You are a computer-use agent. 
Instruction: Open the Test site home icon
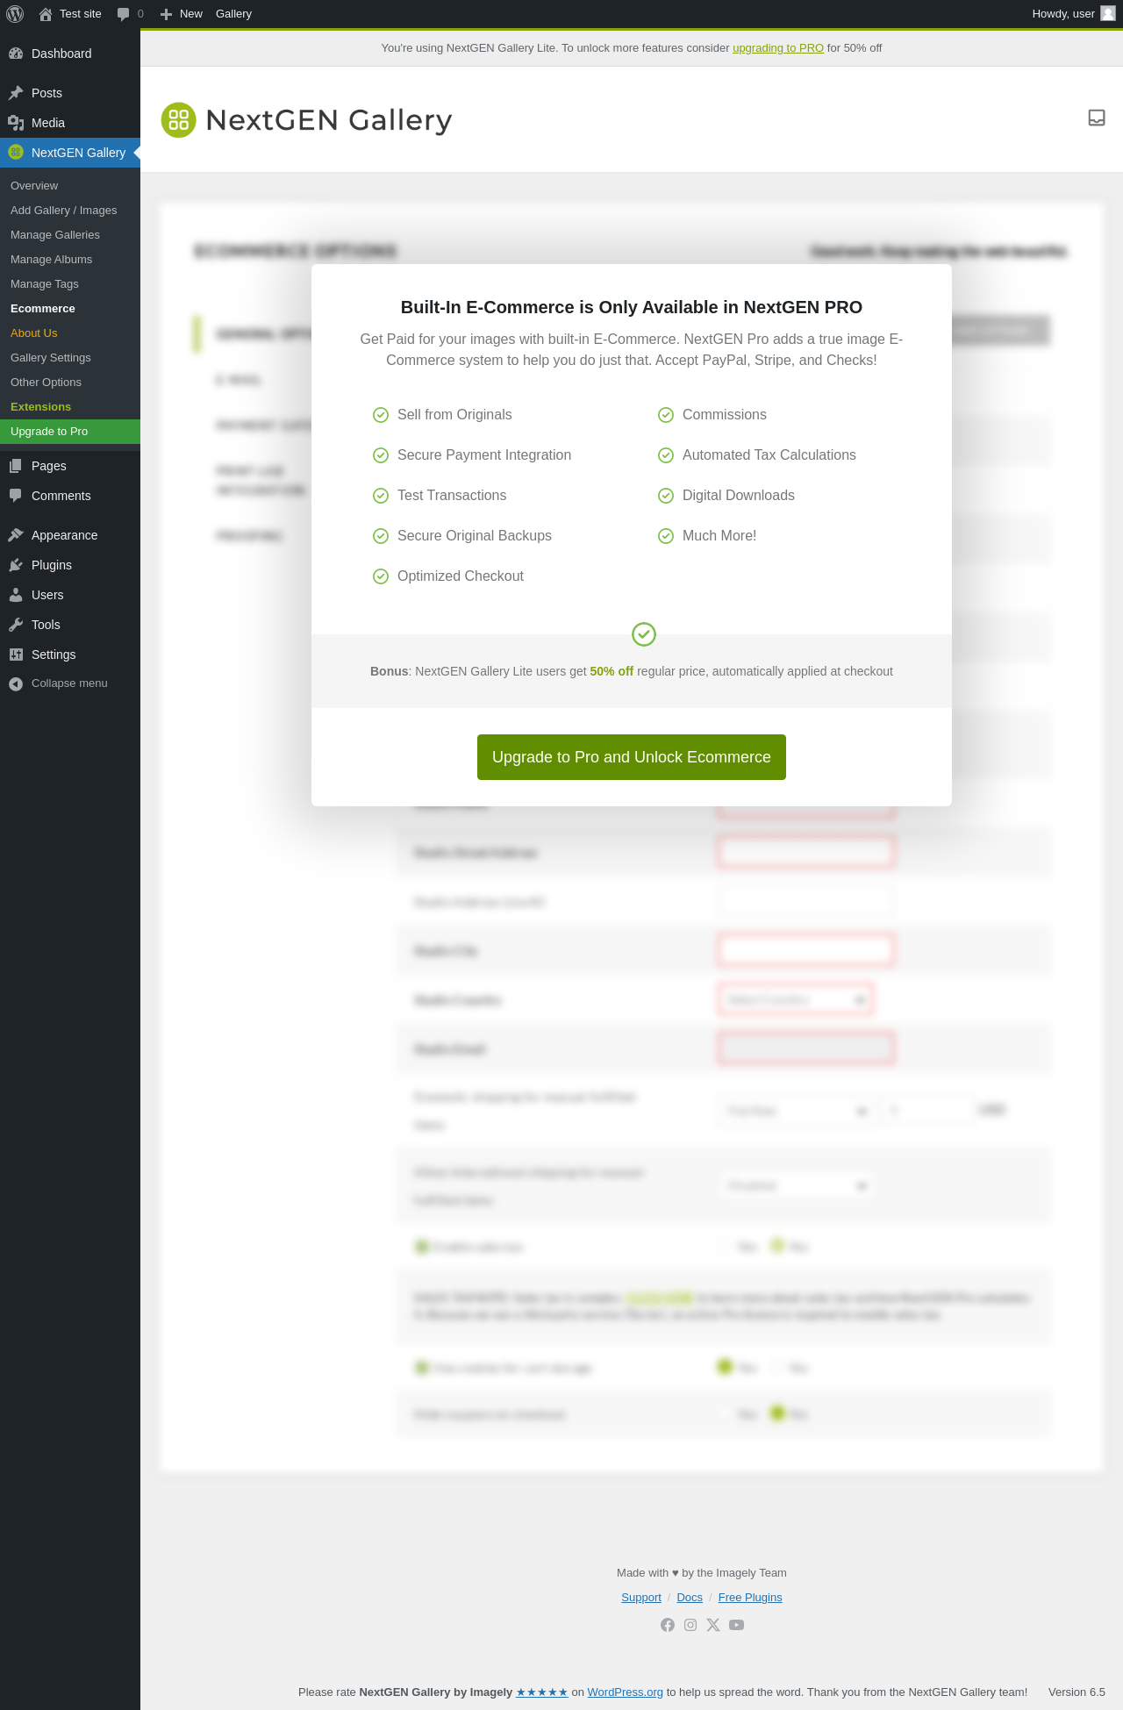[x=46, y=14]
